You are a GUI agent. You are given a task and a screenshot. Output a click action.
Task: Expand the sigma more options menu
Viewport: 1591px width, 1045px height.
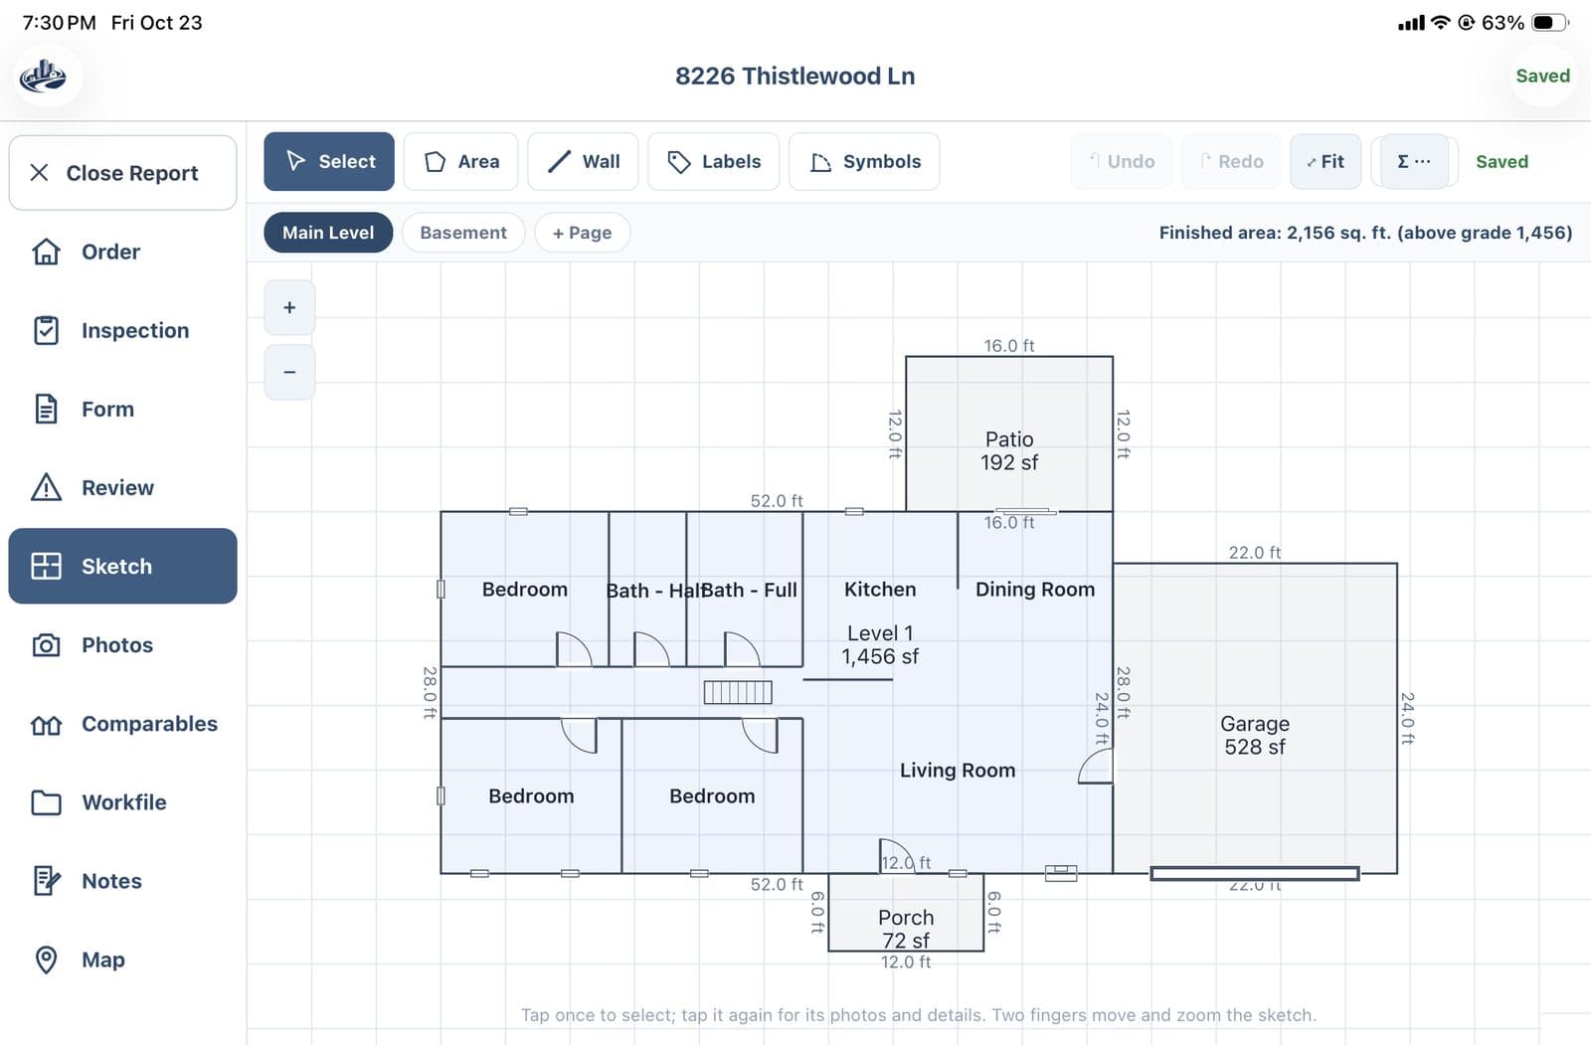point(1414,161)
